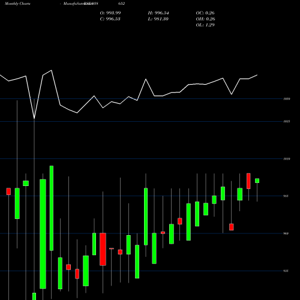
Task: Click the 'OH: 0.26' reading
Action: 205,19
